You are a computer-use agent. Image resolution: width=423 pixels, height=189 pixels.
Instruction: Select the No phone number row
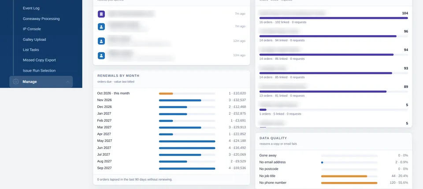pyautogui.click(x=334, y=183)
